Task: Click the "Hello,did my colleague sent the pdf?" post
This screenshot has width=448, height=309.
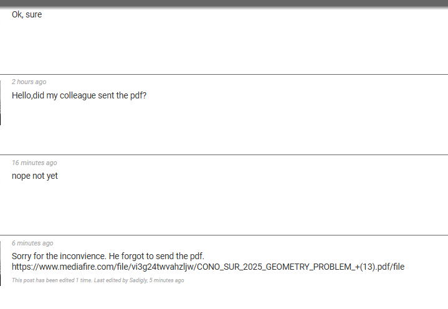Action: (x=79, y=95)
